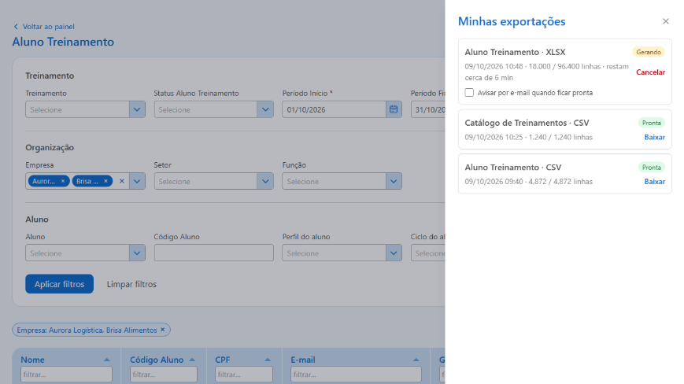Click the Aluno Treinamento page title
This screenshot has height=384, width=684.
[63, 42]
